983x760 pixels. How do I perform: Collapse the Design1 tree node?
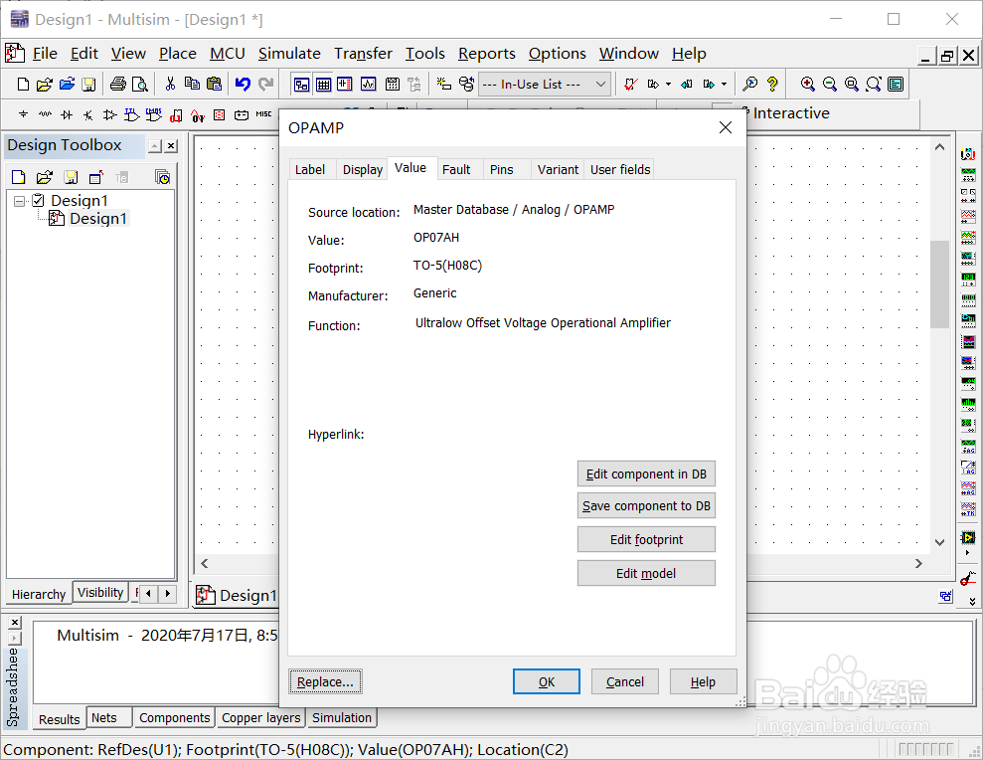pyautogui.click(x=20, y=201)
